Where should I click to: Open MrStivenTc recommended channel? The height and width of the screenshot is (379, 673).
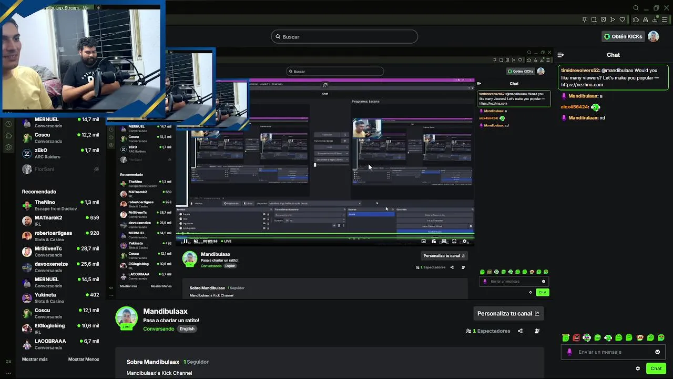click(60, 252)
